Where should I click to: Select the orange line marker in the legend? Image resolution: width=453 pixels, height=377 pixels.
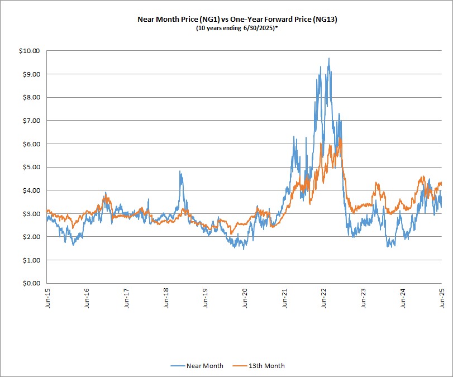click(x=240, y=366)
